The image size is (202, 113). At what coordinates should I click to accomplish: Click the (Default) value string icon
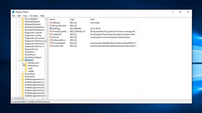[50, 23]
